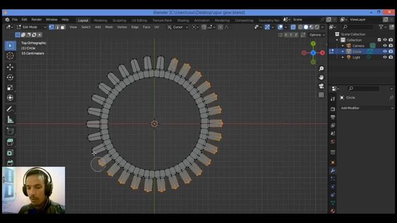The height and width of the screenshot is (223, 397).
Task: Expand the Camera item in outliner
Action: point(343,46)
